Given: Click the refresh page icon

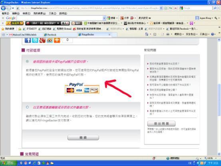Looking at the screenshot, I should pos(171,8).
